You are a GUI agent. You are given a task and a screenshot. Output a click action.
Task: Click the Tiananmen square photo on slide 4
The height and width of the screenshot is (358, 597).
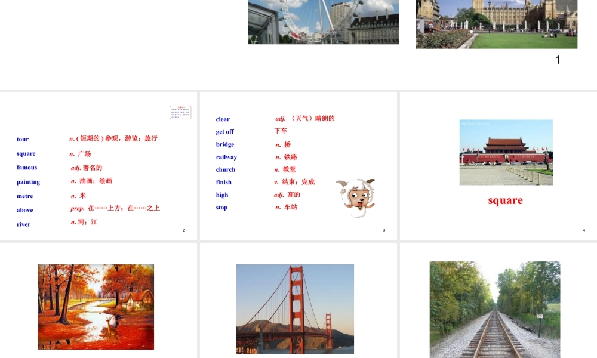pyautogui.click(x=506, y=152)
